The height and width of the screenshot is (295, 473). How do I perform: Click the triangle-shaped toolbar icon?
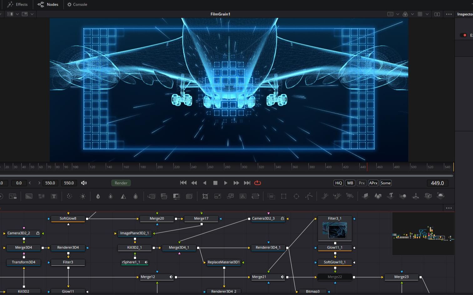(123, 196)
